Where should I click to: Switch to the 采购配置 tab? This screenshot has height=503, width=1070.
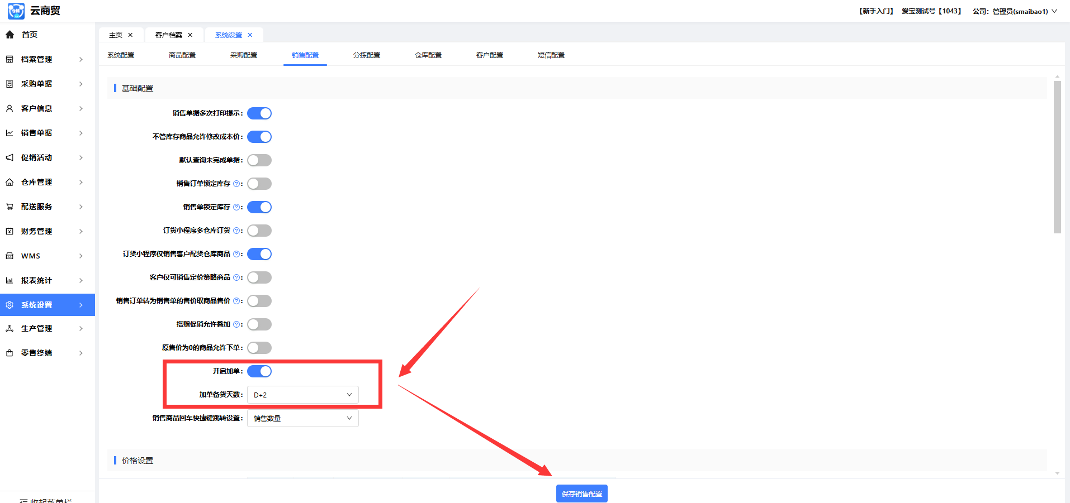click(x=244, y=55)
